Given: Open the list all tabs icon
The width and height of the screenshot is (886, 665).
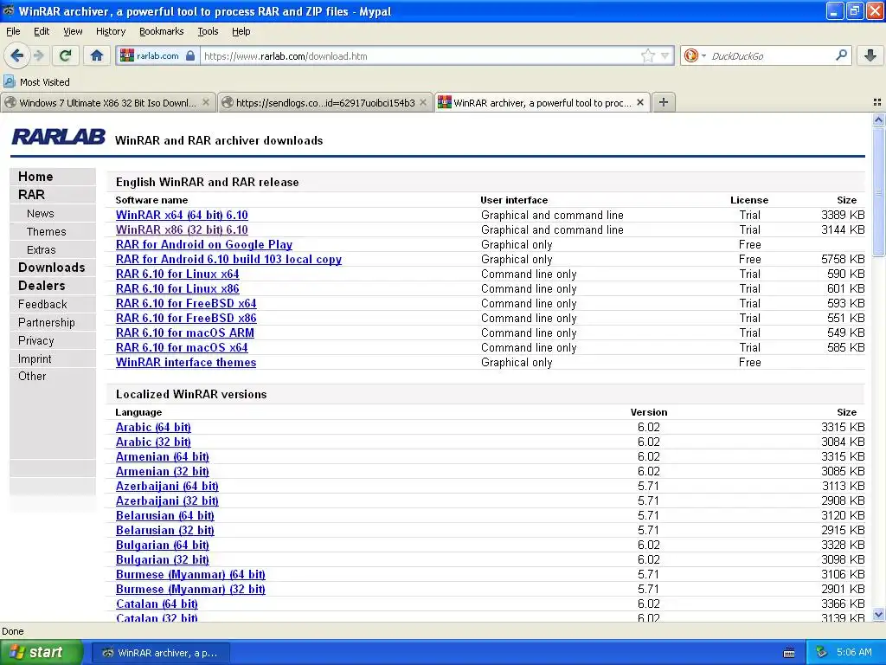Looking at the screenshot, I should tap(877, 102).
